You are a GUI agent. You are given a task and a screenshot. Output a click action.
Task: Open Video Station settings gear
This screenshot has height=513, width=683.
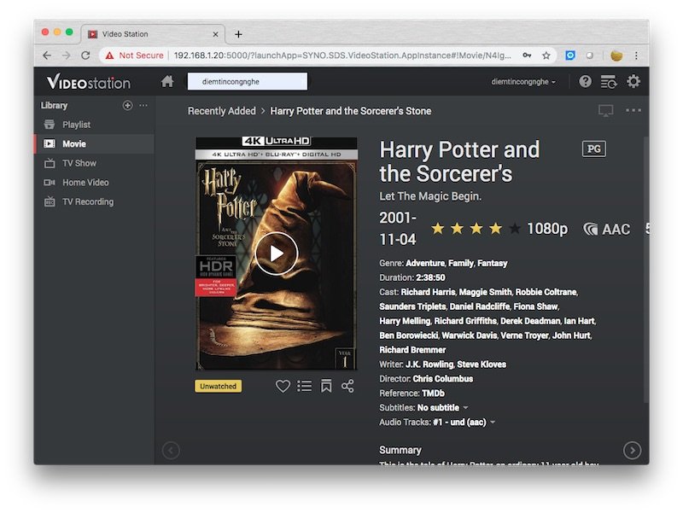pyautogui.click(x=633, y=81)
